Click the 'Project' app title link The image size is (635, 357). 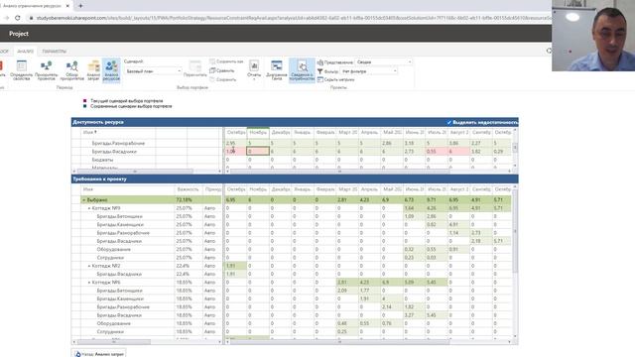19,34
